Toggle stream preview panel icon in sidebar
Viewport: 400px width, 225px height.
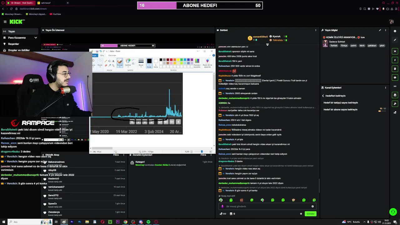pyautogui.click(x=395, y=51)
